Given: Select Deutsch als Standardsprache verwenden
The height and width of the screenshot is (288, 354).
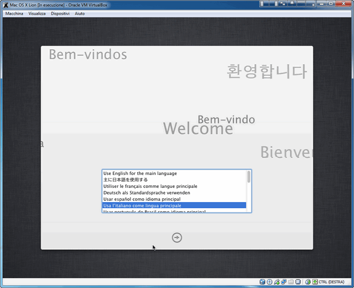Looking at the screenshot, I should pyautogui.click(x=174, y=193).
